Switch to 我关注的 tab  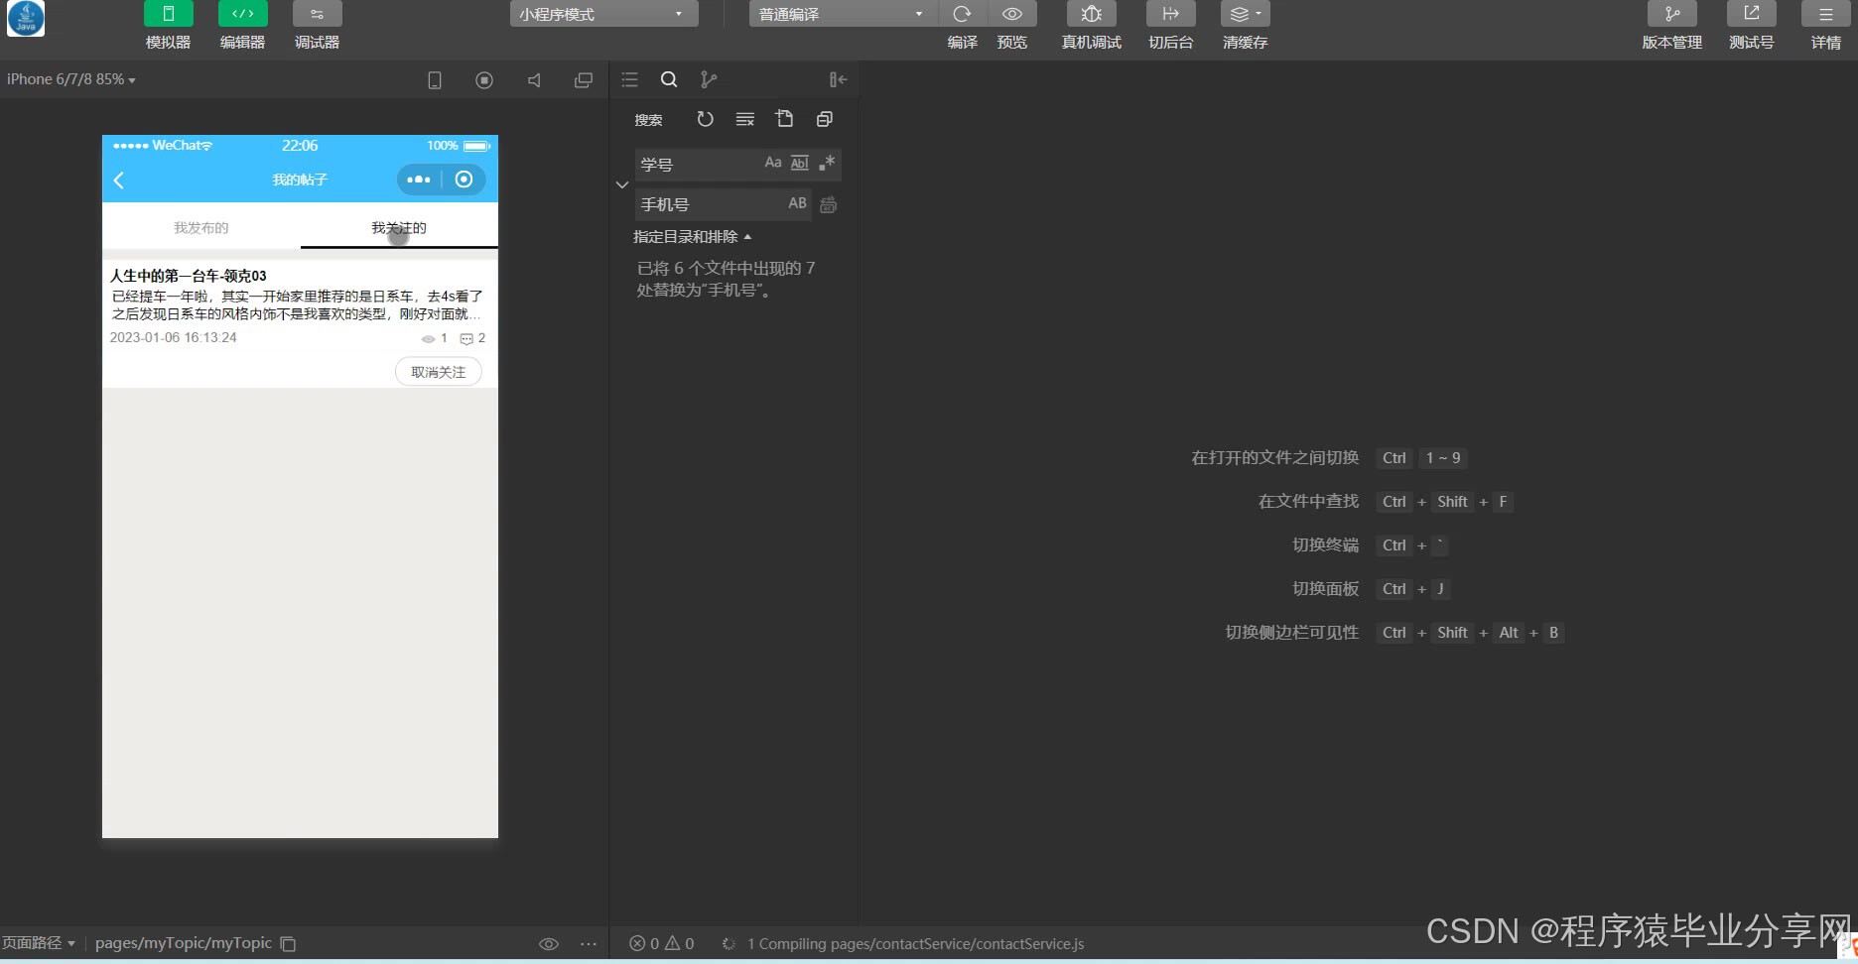tap(399, 227)
